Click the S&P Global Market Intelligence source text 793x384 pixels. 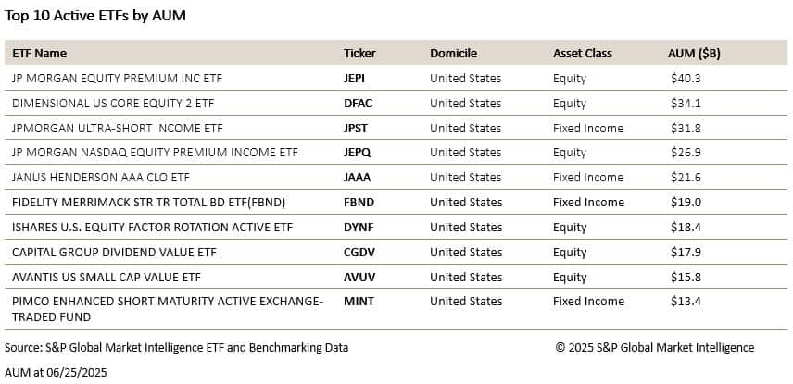176,348
